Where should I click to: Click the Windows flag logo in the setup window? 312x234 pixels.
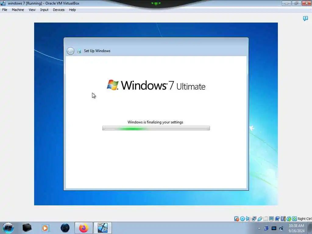113,85
